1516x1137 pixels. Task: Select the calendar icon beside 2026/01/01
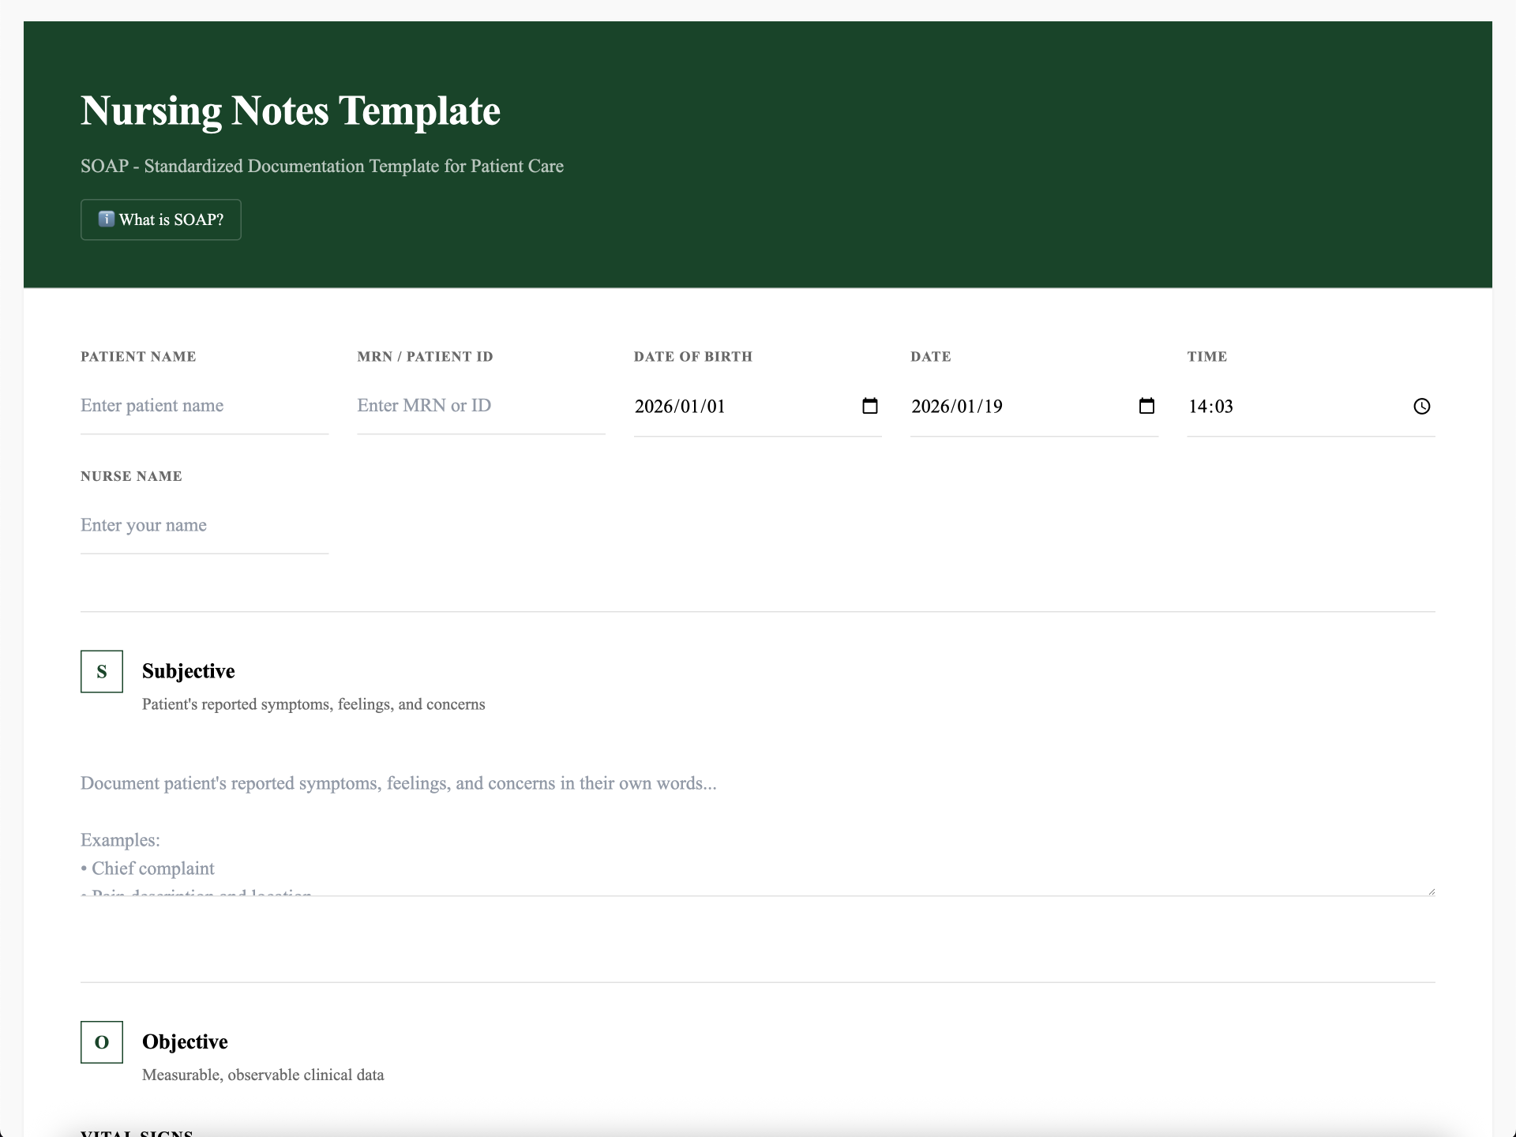[x=870, y=406]
